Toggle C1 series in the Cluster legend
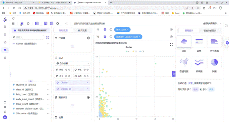229x122 pixels. (128, 51)
